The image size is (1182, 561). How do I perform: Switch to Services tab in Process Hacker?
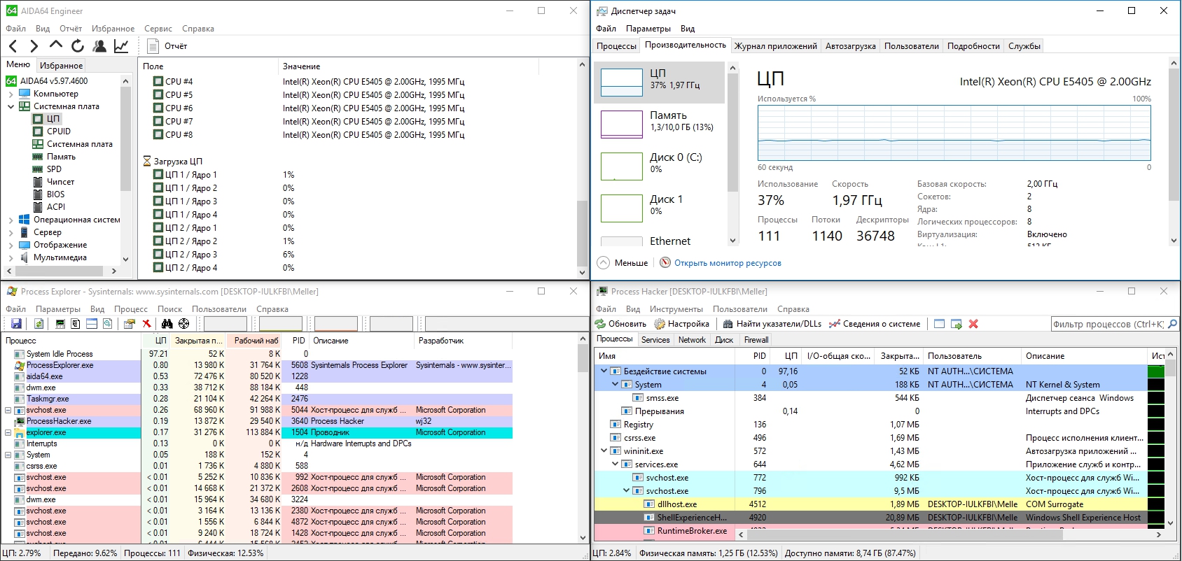(x=655, y=340)
